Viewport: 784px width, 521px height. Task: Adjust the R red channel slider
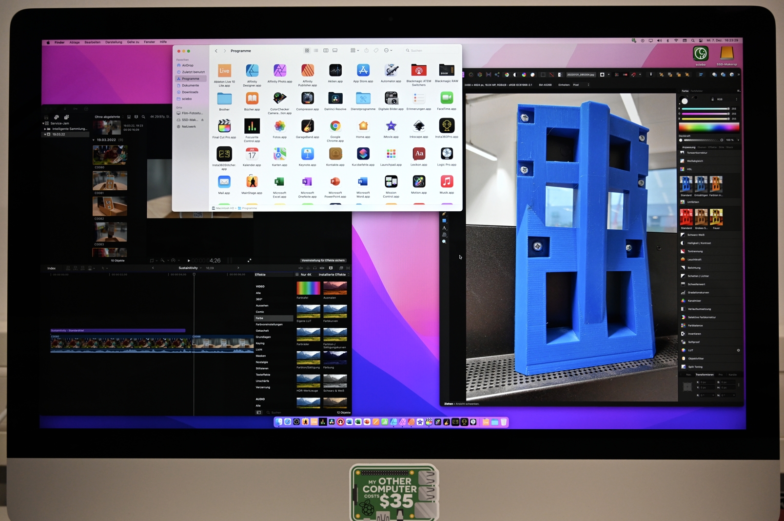tap(706, 109)
